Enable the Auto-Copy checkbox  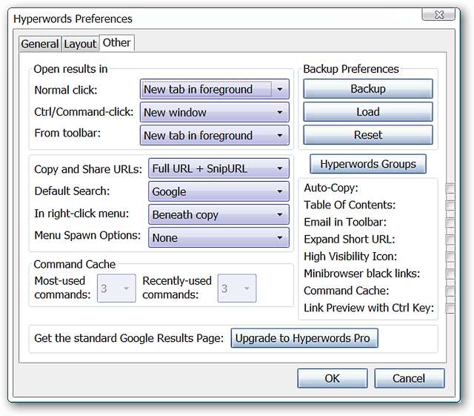click(x=450, y=188)
